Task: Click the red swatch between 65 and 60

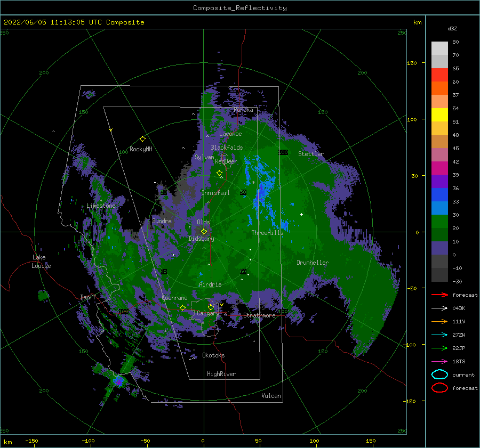Action: coord(439,75)
